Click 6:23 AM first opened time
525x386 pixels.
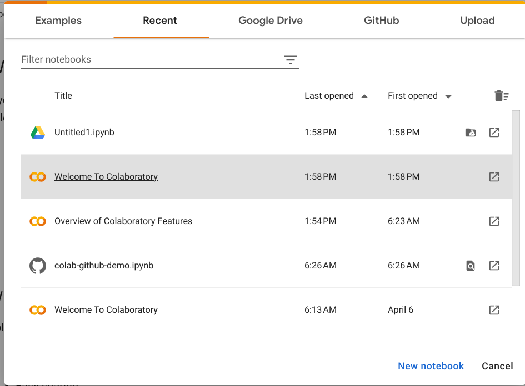(404, 221)
